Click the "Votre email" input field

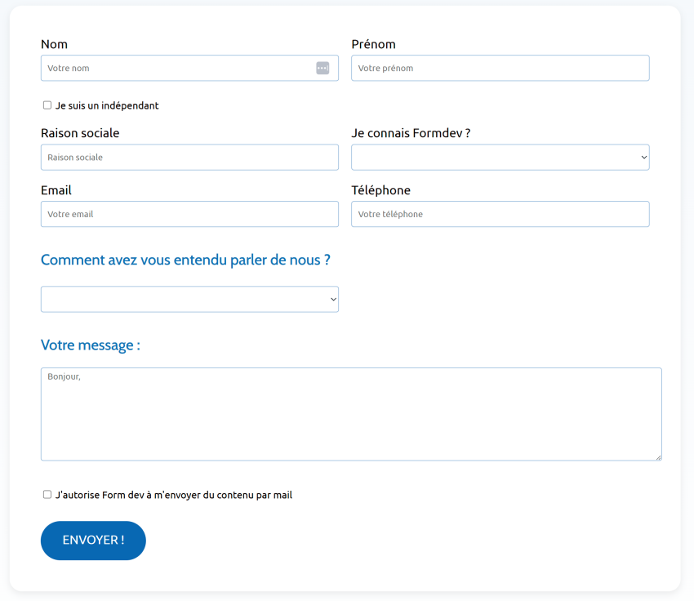(189, 214)
